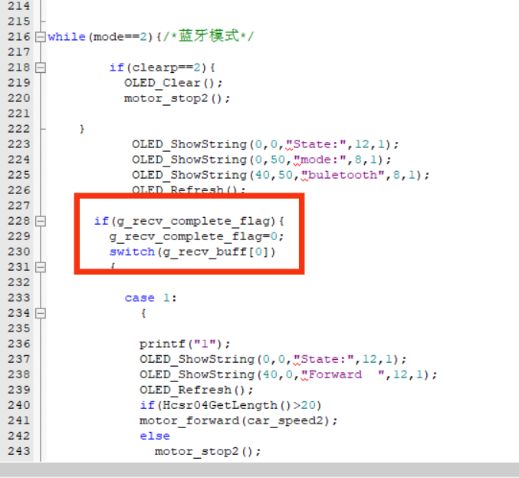Click line number 243 in the gutter
This screenshot has height=478, width=519.
tap(19, 451)
